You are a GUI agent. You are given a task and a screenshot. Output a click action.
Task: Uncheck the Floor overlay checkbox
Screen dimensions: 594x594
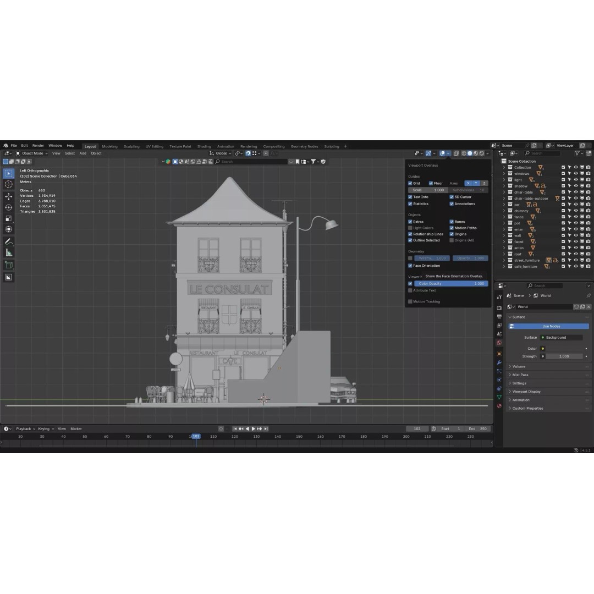click(431, 183)
